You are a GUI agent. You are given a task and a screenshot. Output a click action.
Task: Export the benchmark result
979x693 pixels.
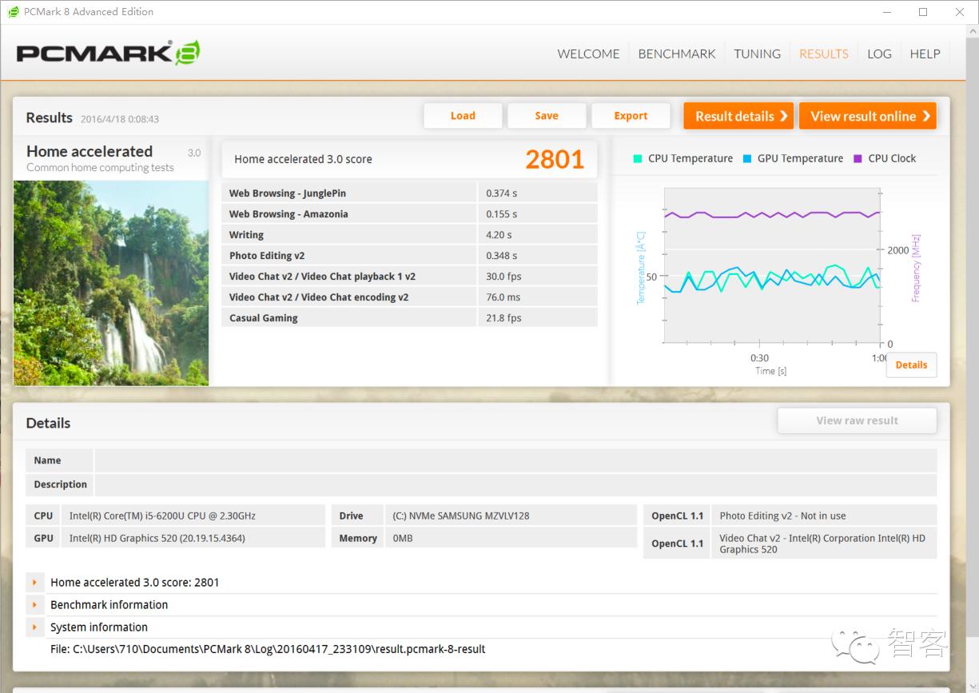click(x=631, y=116)
